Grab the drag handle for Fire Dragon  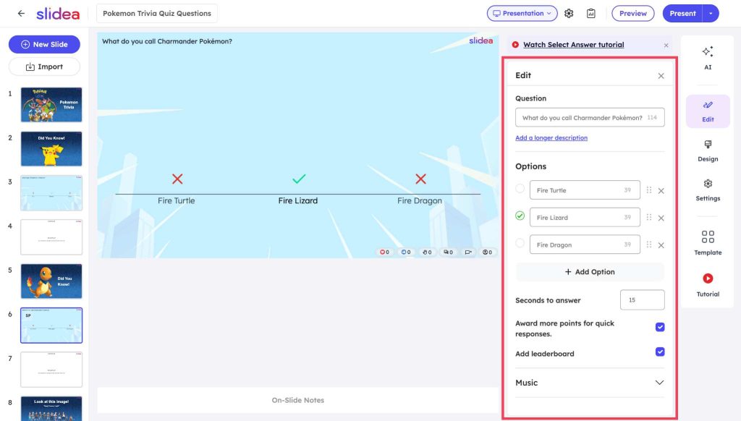(649, 244)
